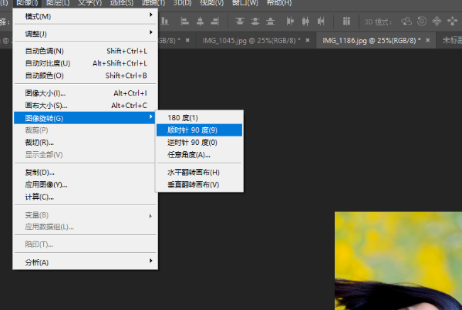462x310 pixels.
Task: Open 图像大小(I) image size dialog
Action: click(85, 93)
